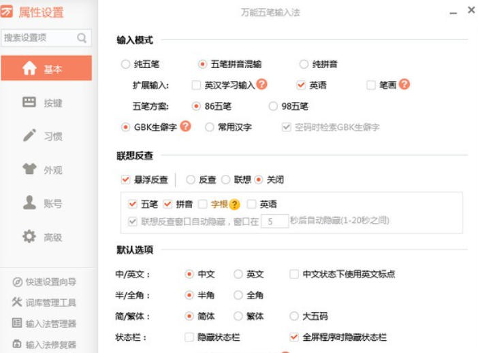478x353 pixels.
Task: Click help icon next to GBK生僻字
Action: click(185, 126)
